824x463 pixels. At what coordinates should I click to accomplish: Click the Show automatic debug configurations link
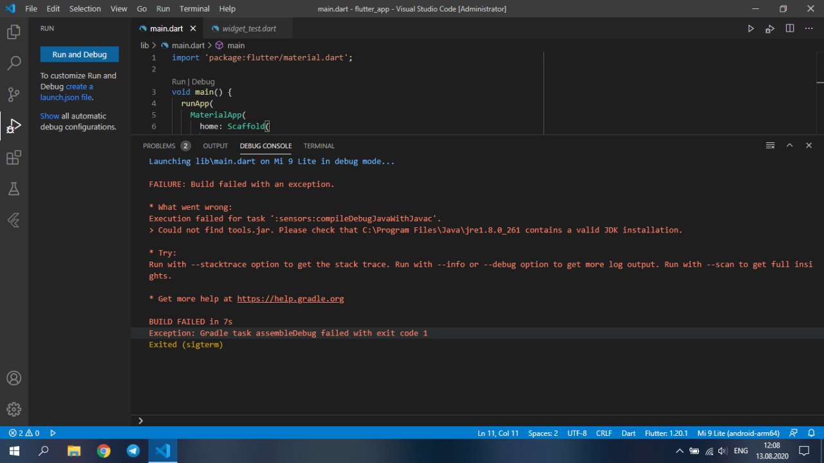click(x=50, y=116)
